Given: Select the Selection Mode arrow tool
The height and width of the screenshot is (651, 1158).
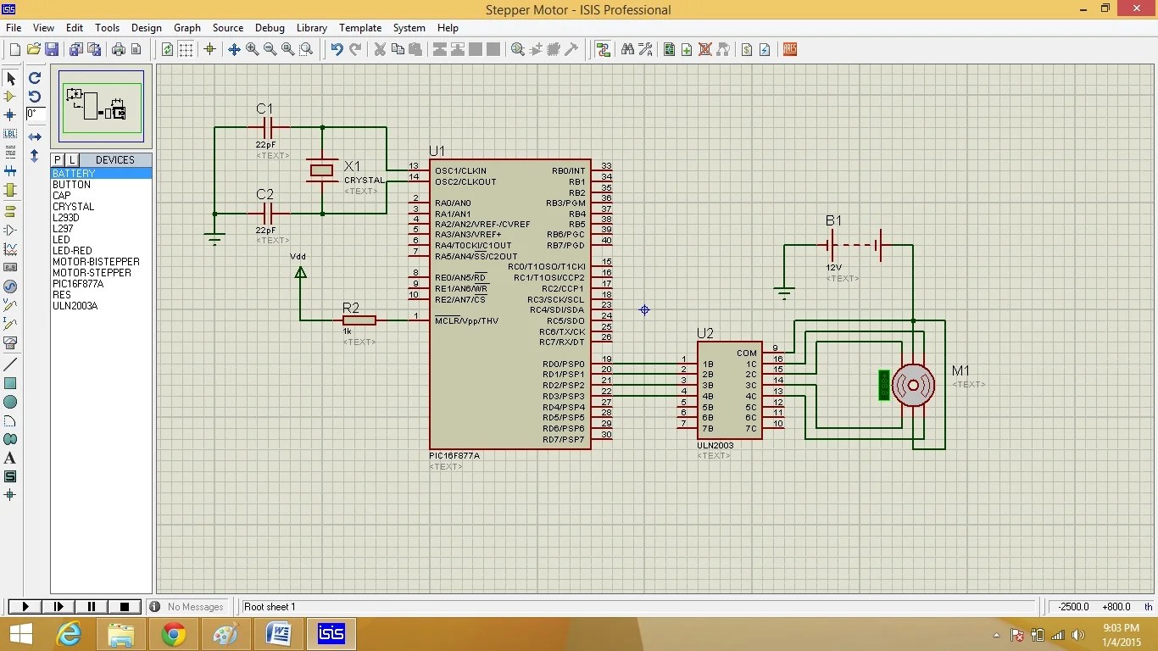Looking at the screenshot, I should pos(10,78).
